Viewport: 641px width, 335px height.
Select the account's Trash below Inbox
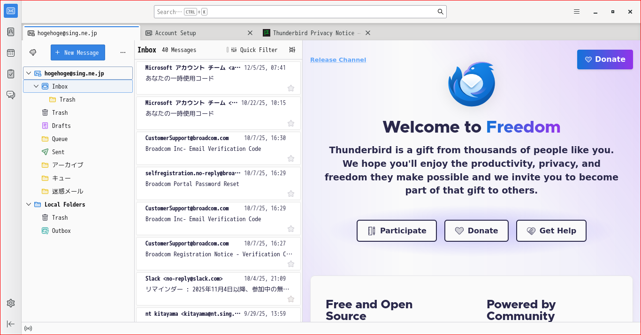point(78,112)
